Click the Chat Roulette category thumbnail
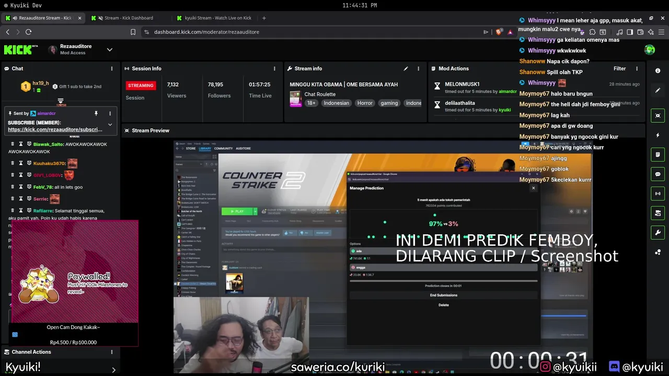 coord(295,99)
